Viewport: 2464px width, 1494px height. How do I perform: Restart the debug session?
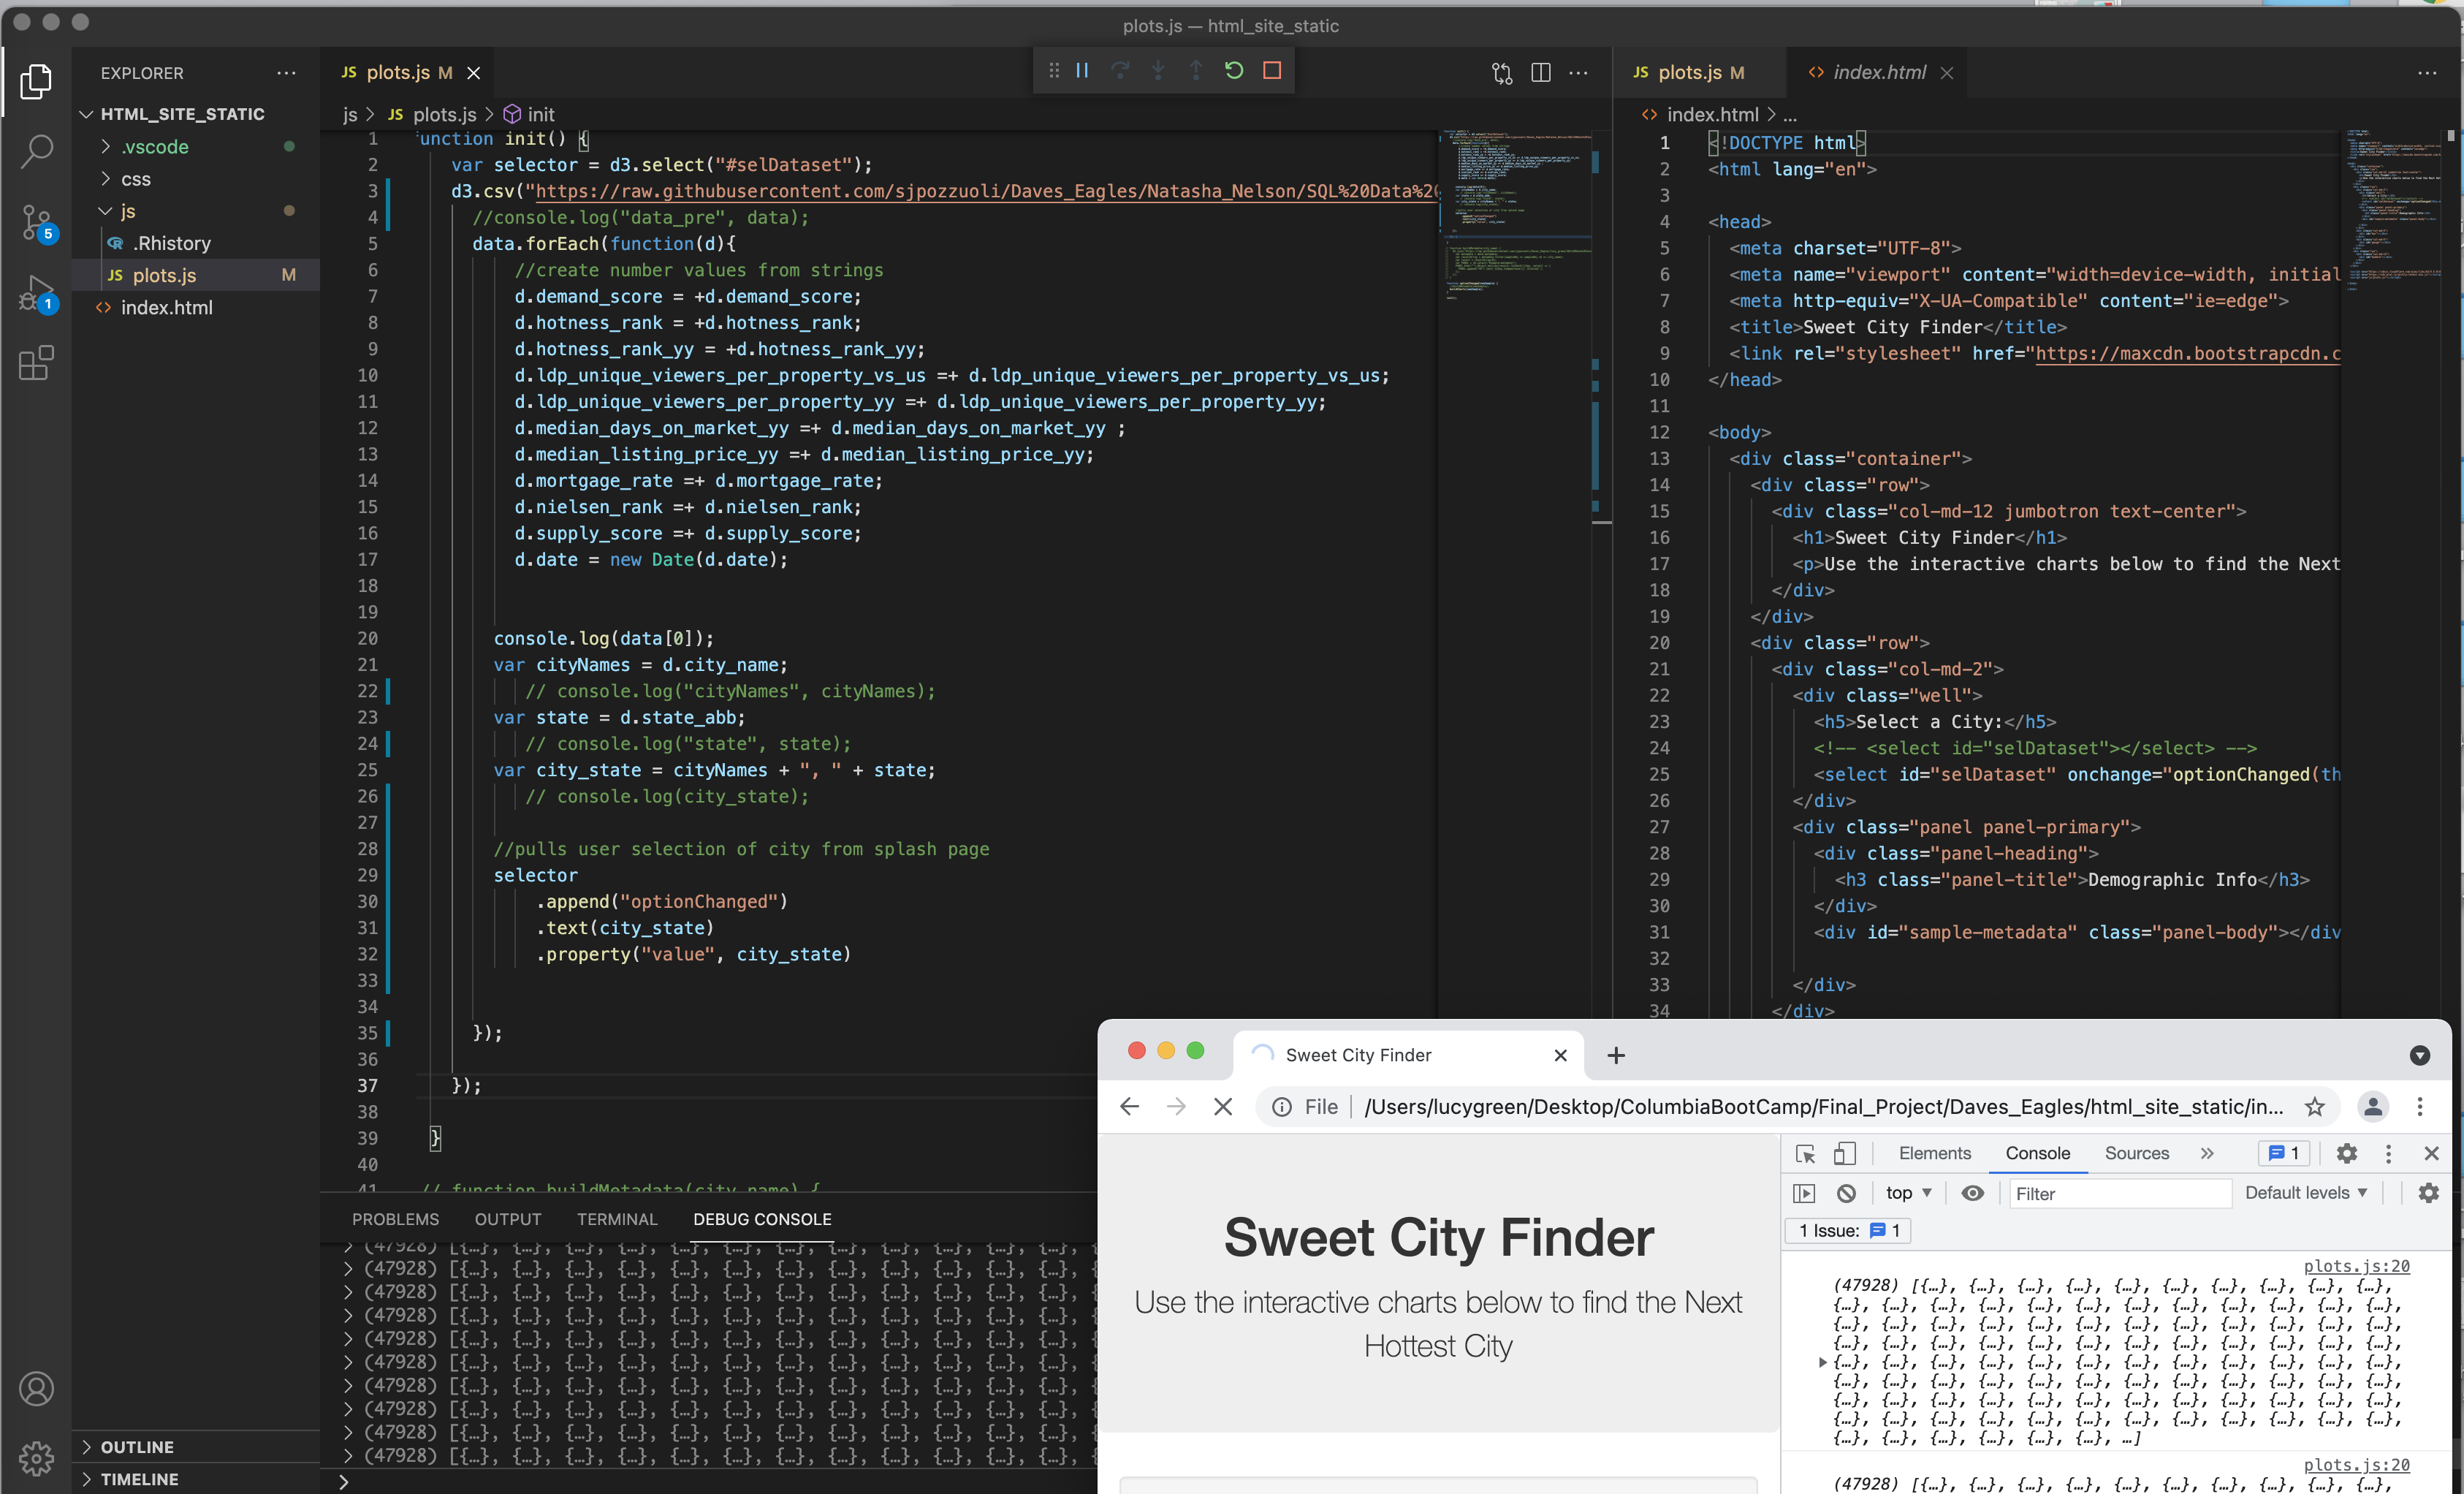pos(1234,70)
